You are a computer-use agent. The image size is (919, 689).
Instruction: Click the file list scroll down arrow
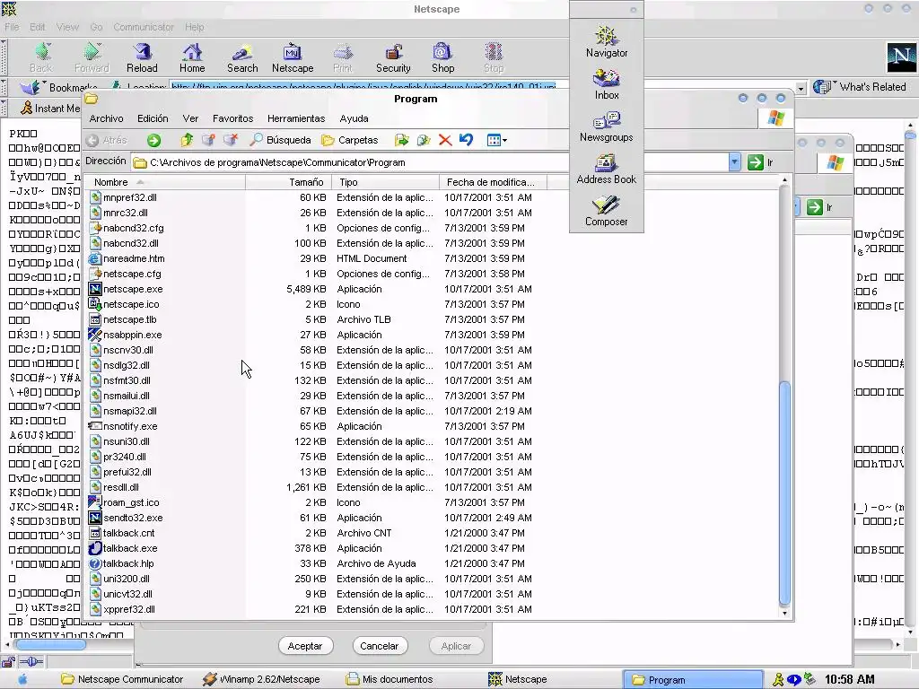tap(784, 613)
